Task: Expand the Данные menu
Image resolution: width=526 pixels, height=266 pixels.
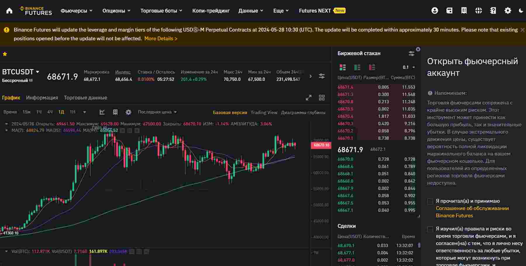Action: tap(251, 11)
